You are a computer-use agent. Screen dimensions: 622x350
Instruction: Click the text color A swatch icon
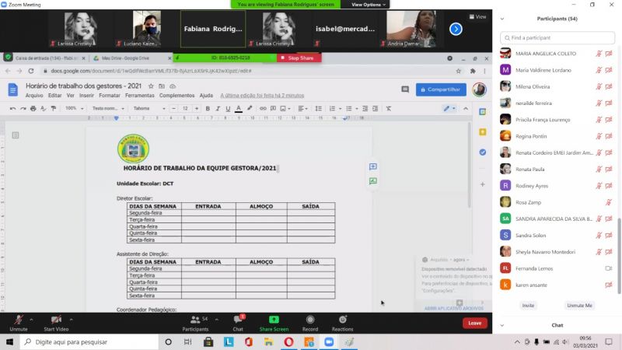pos(239,108)
